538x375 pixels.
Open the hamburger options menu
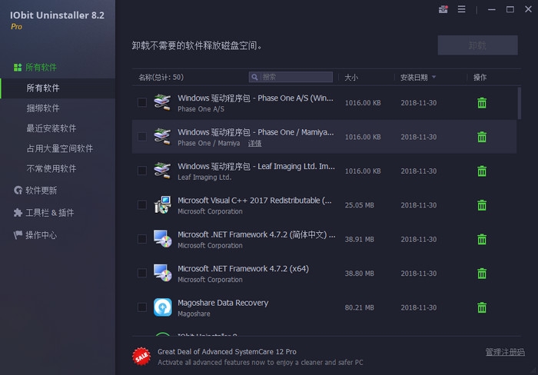(x=461, y=9)
